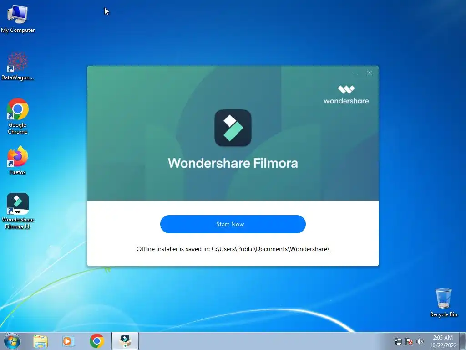466x350 pixels.
Task: Click the taskbar clock showing 2:05 AM
Action: coord(443,341)
